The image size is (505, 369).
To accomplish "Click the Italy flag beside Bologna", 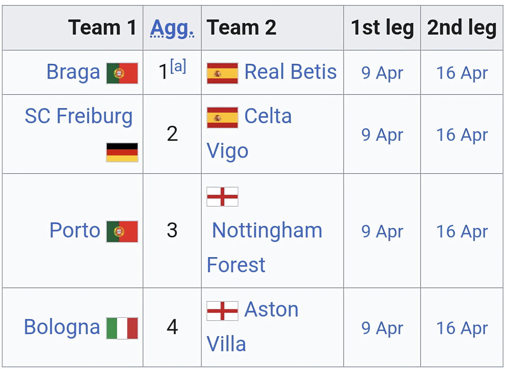I will (x=122, y=328).
